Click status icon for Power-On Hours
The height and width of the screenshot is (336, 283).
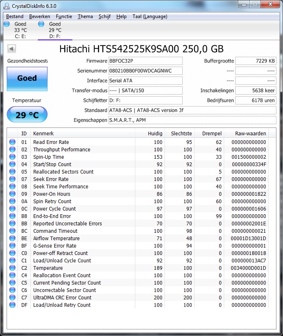pos(12,194)
